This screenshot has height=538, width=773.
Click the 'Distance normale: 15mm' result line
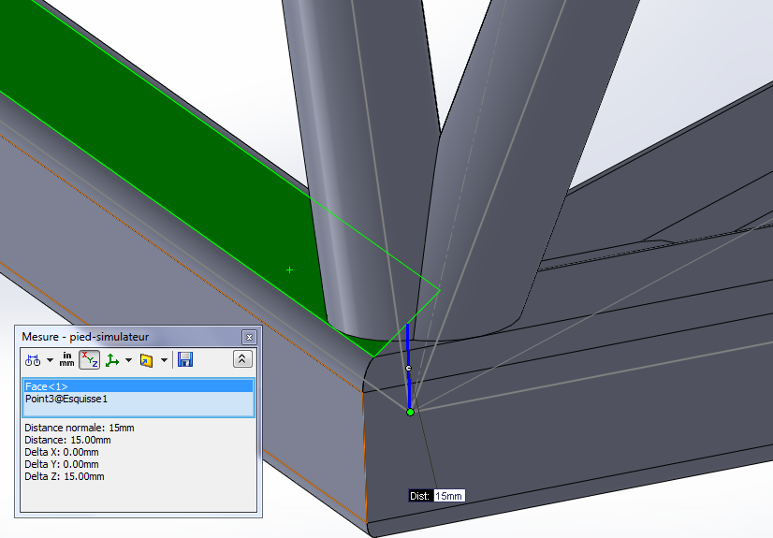(80, 428)
